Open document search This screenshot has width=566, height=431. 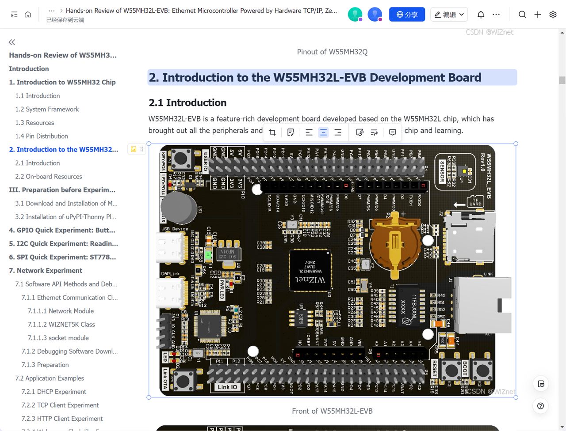(x=522, y=15)
